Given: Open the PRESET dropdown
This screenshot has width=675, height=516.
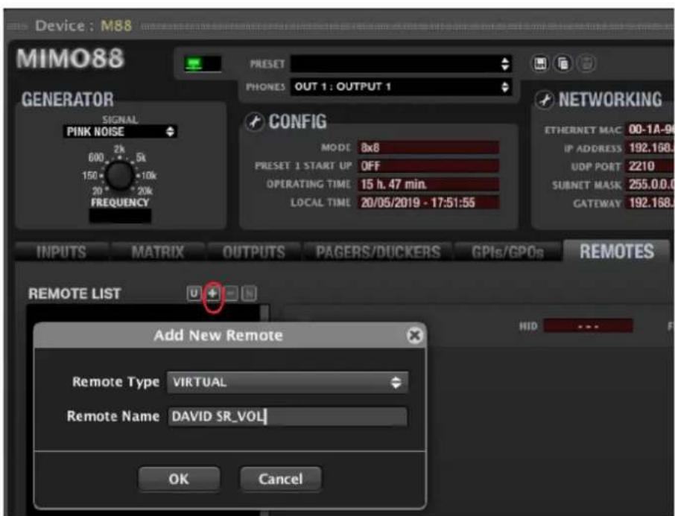Looking at the screenshot, I should coord(402,64).
